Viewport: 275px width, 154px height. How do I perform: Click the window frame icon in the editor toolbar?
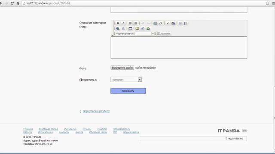pos(130,29)
